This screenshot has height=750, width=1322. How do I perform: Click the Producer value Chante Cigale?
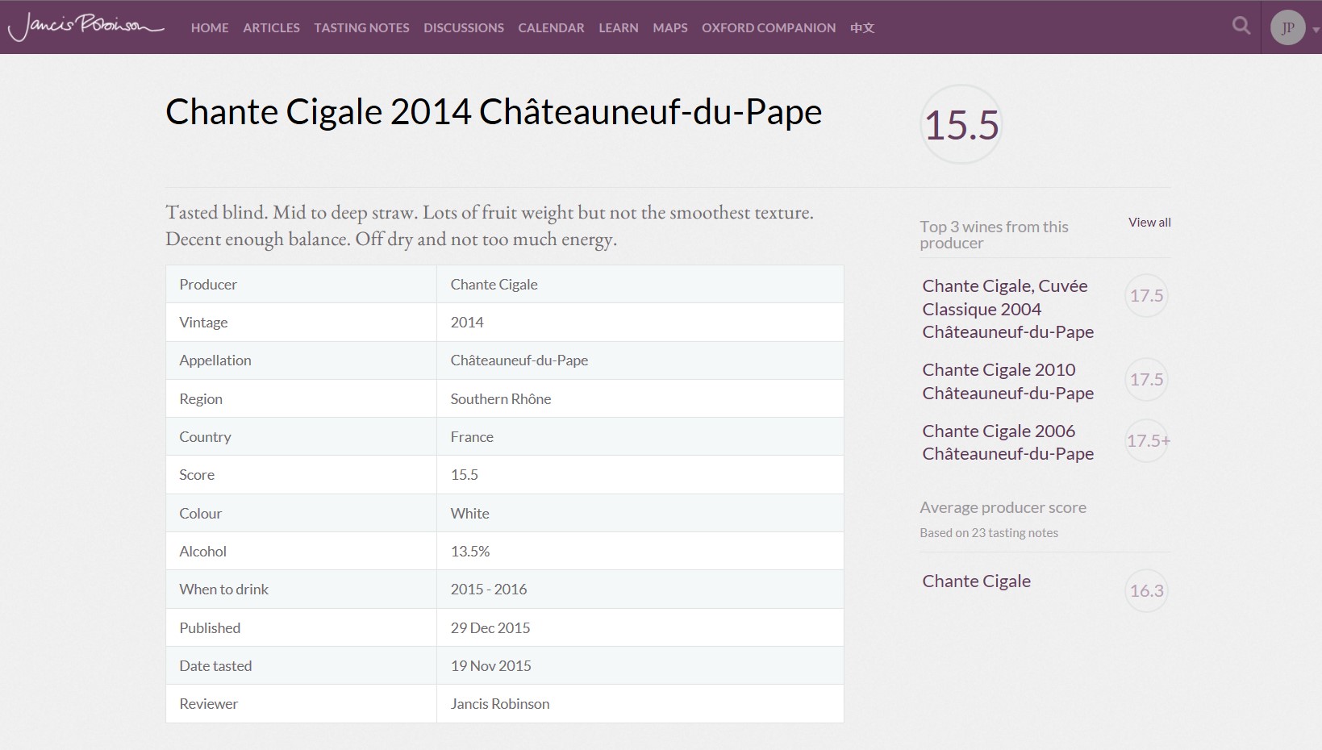pos(494,284)
